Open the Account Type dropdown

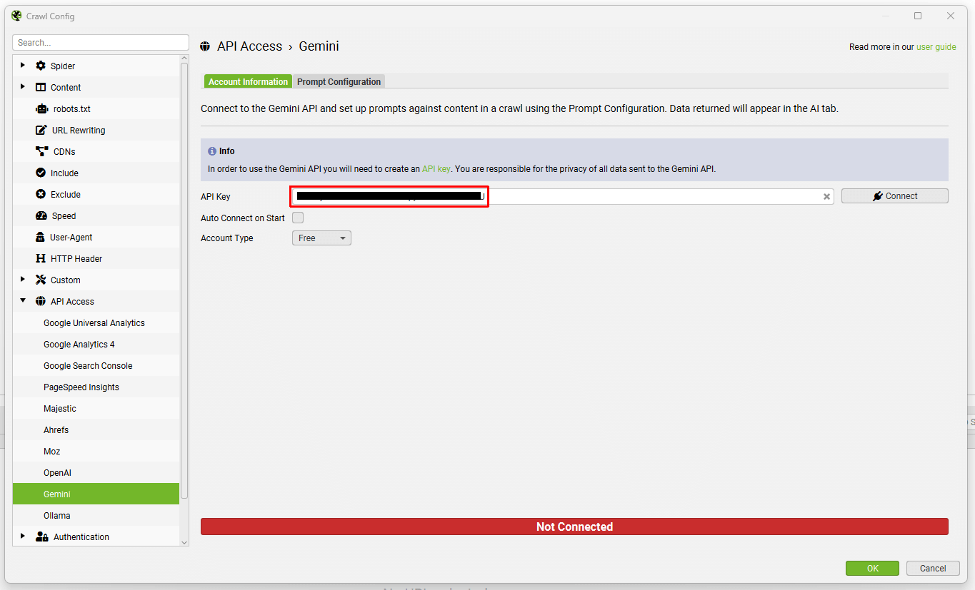click(x=321, y=238)
